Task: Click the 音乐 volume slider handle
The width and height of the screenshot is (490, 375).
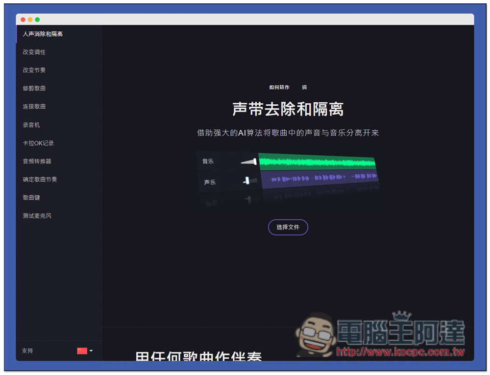Action: (x=254, y=161)
